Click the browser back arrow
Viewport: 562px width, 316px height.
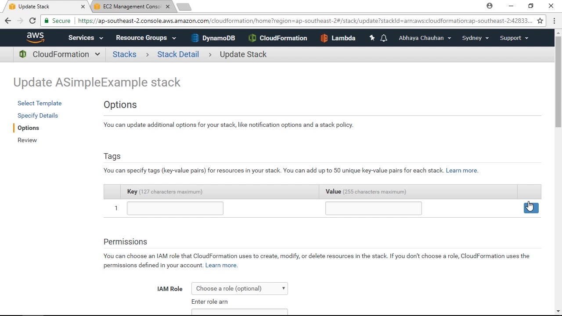tap(8, 21)
